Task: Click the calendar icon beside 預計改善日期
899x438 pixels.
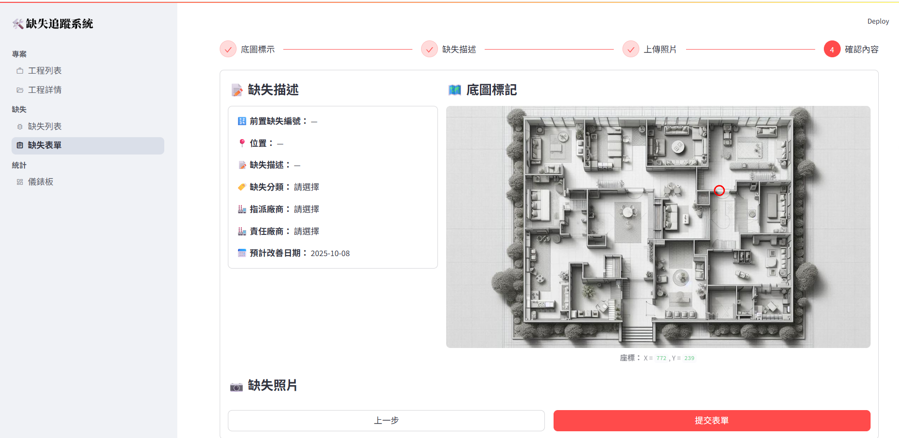Action: pyautogui.click(x=242, y=253)
